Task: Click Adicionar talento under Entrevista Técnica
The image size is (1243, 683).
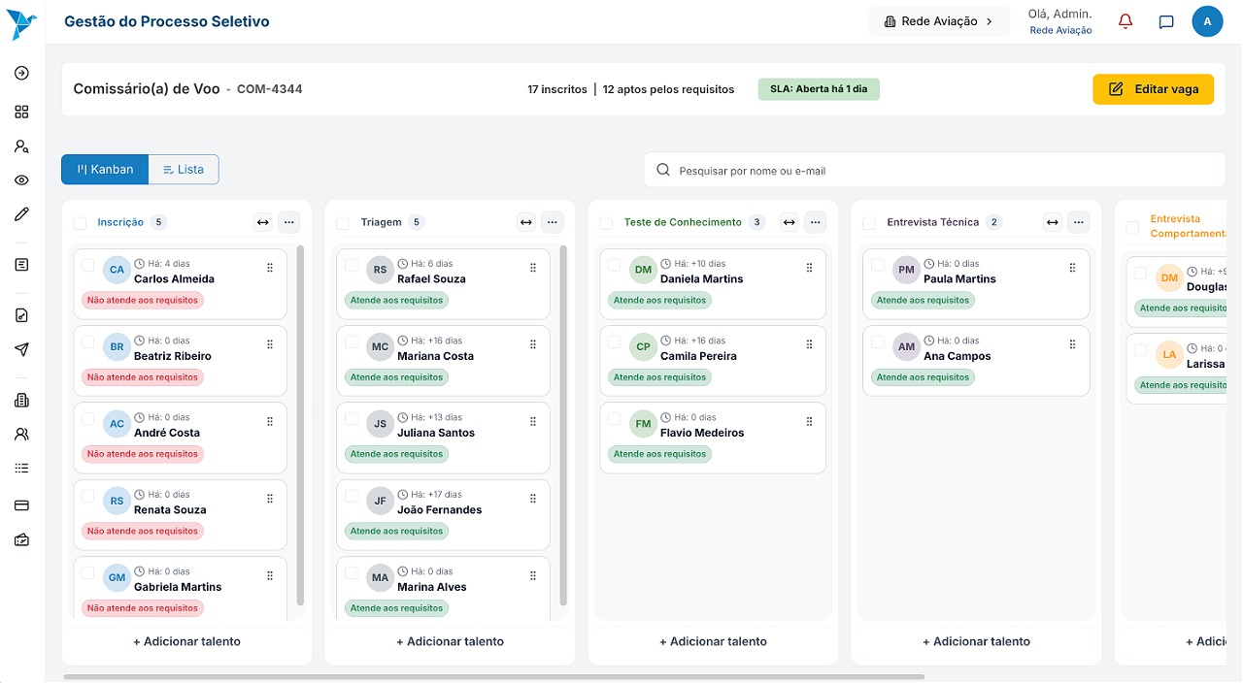Action: click(976, 641)
